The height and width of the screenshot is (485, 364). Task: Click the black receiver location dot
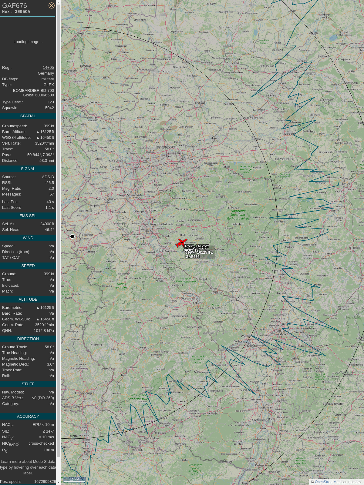[72, 236]
